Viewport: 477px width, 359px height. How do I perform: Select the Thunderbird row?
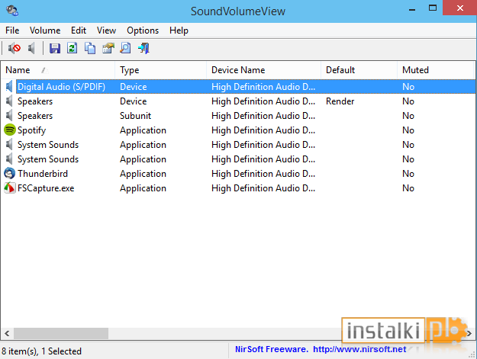tap(238, 174)
